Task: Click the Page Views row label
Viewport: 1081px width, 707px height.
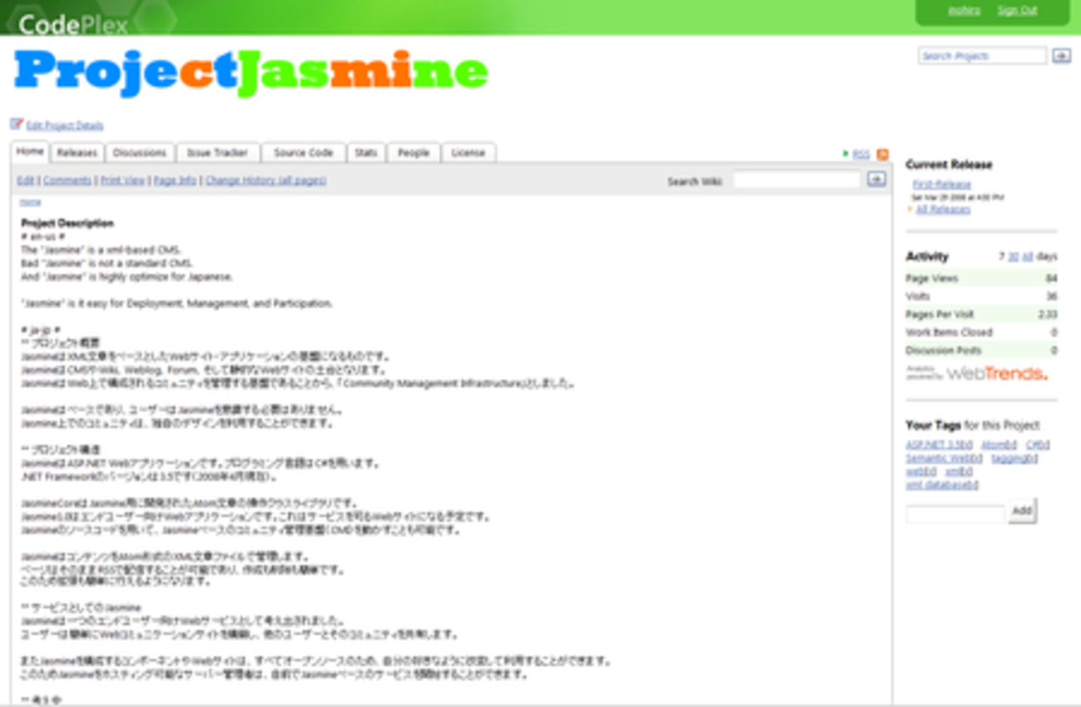Action: coord(932,279)
